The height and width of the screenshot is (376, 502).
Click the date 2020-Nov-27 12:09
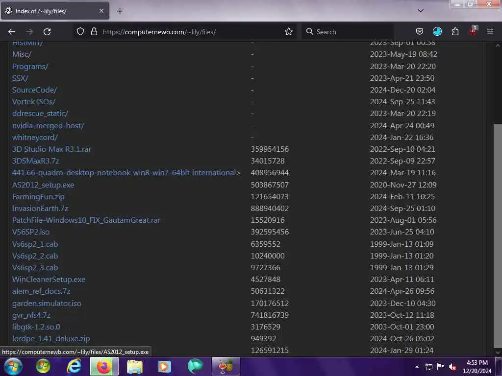(403, 185)
